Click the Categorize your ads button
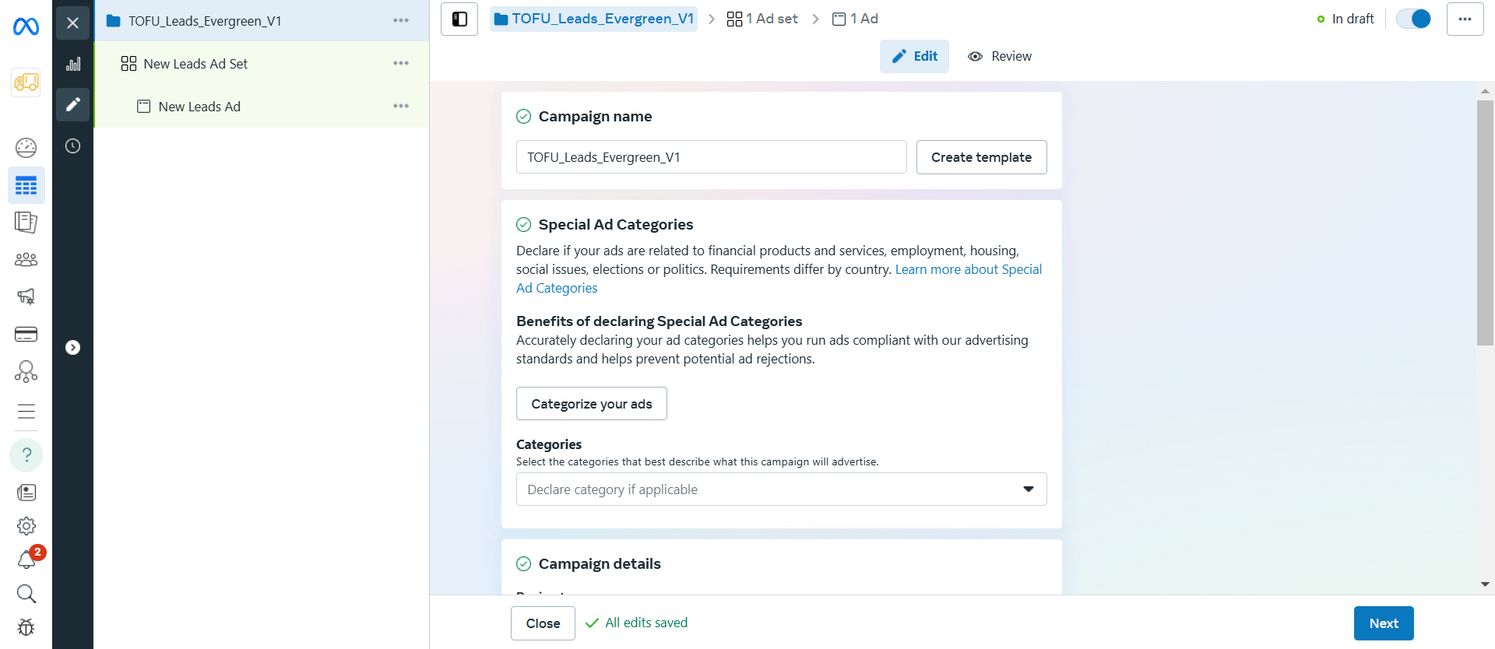The height and width of the screenshot is (649, 1495). 592,404
